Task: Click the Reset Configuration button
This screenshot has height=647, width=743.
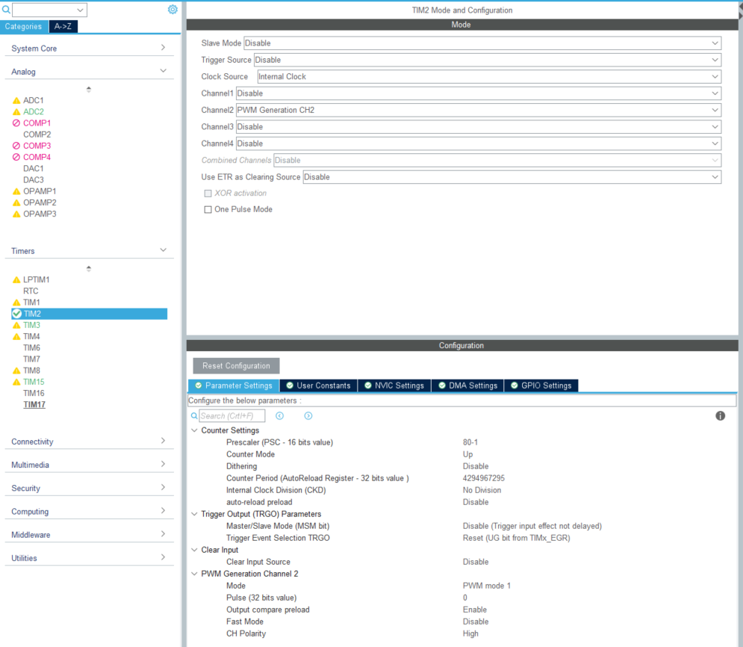Action: click(236, 366)
